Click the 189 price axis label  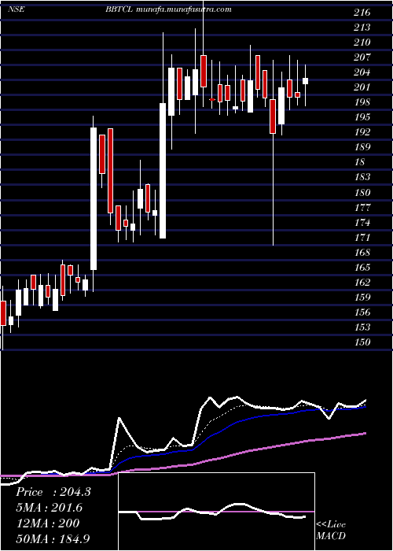coord(362,147)
